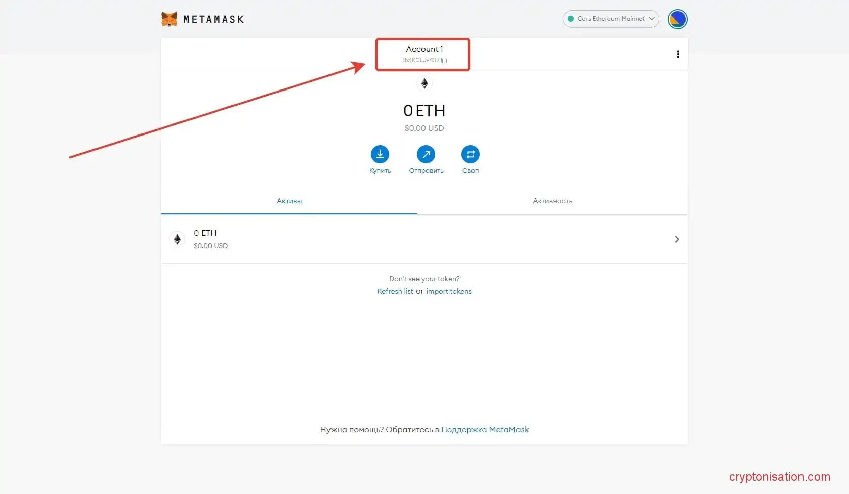The image size is (849, 494).
Task: Click the MetaMask fox logo
Action: (x=169, y=19)
